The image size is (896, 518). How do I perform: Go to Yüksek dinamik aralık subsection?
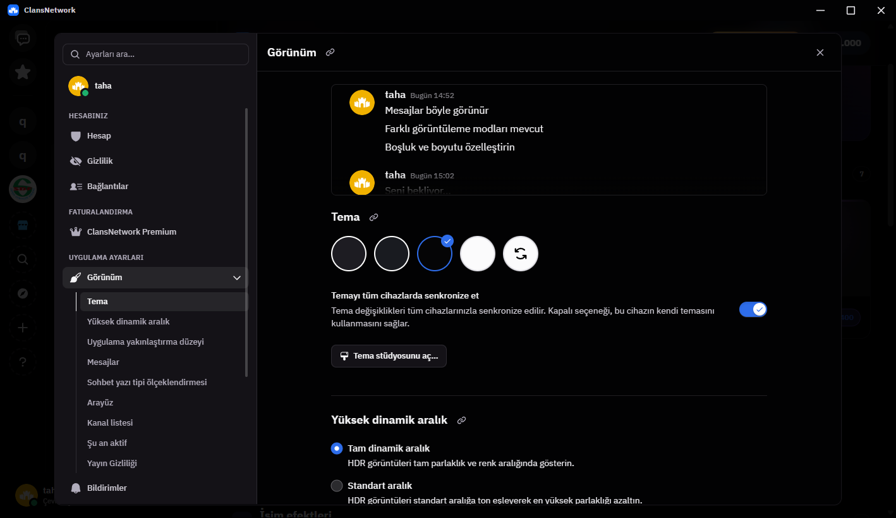tap(163, 322)
